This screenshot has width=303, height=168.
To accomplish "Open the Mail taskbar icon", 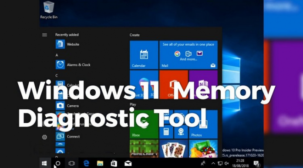I will coord(128,164).
